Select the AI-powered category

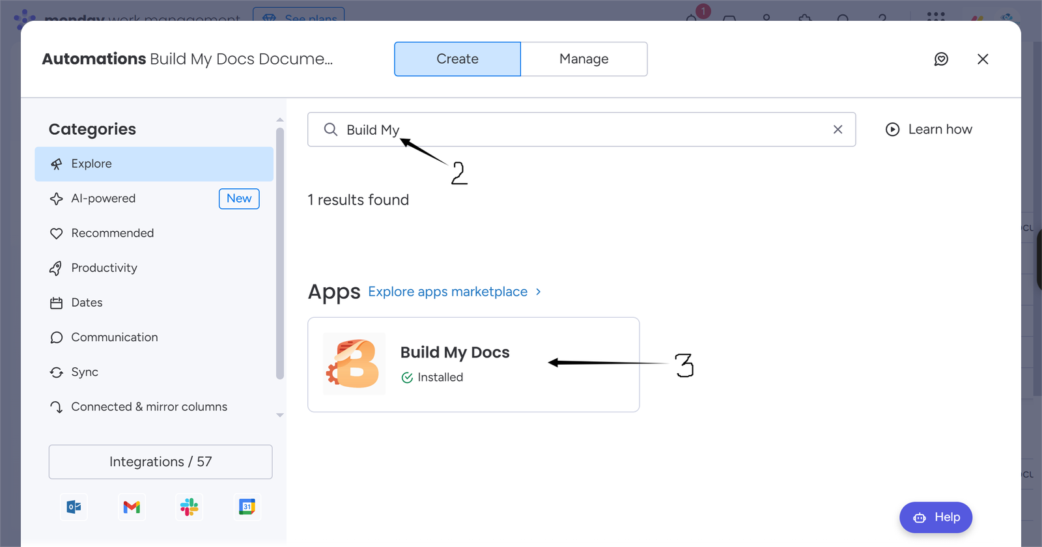[x=154, y=199]
